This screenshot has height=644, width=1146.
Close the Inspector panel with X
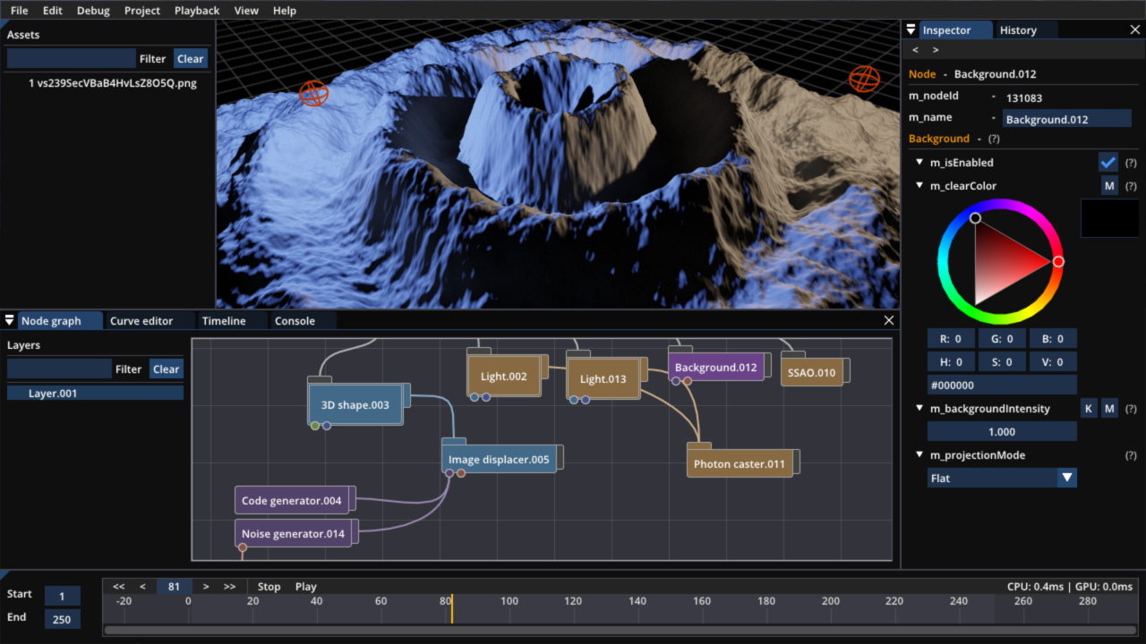[1135, 30]
